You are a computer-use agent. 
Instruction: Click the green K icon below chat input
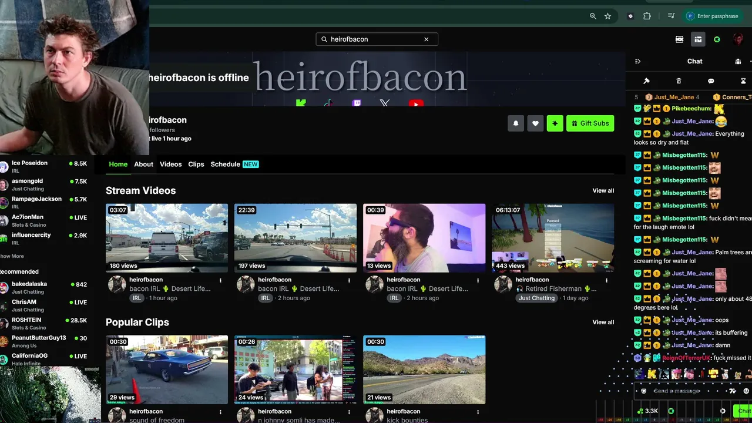coord(671,411)
